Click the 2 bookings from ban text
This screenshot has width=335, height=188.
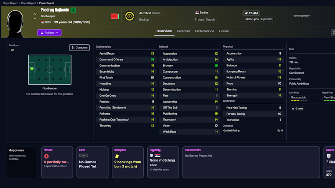click(127, 164)
